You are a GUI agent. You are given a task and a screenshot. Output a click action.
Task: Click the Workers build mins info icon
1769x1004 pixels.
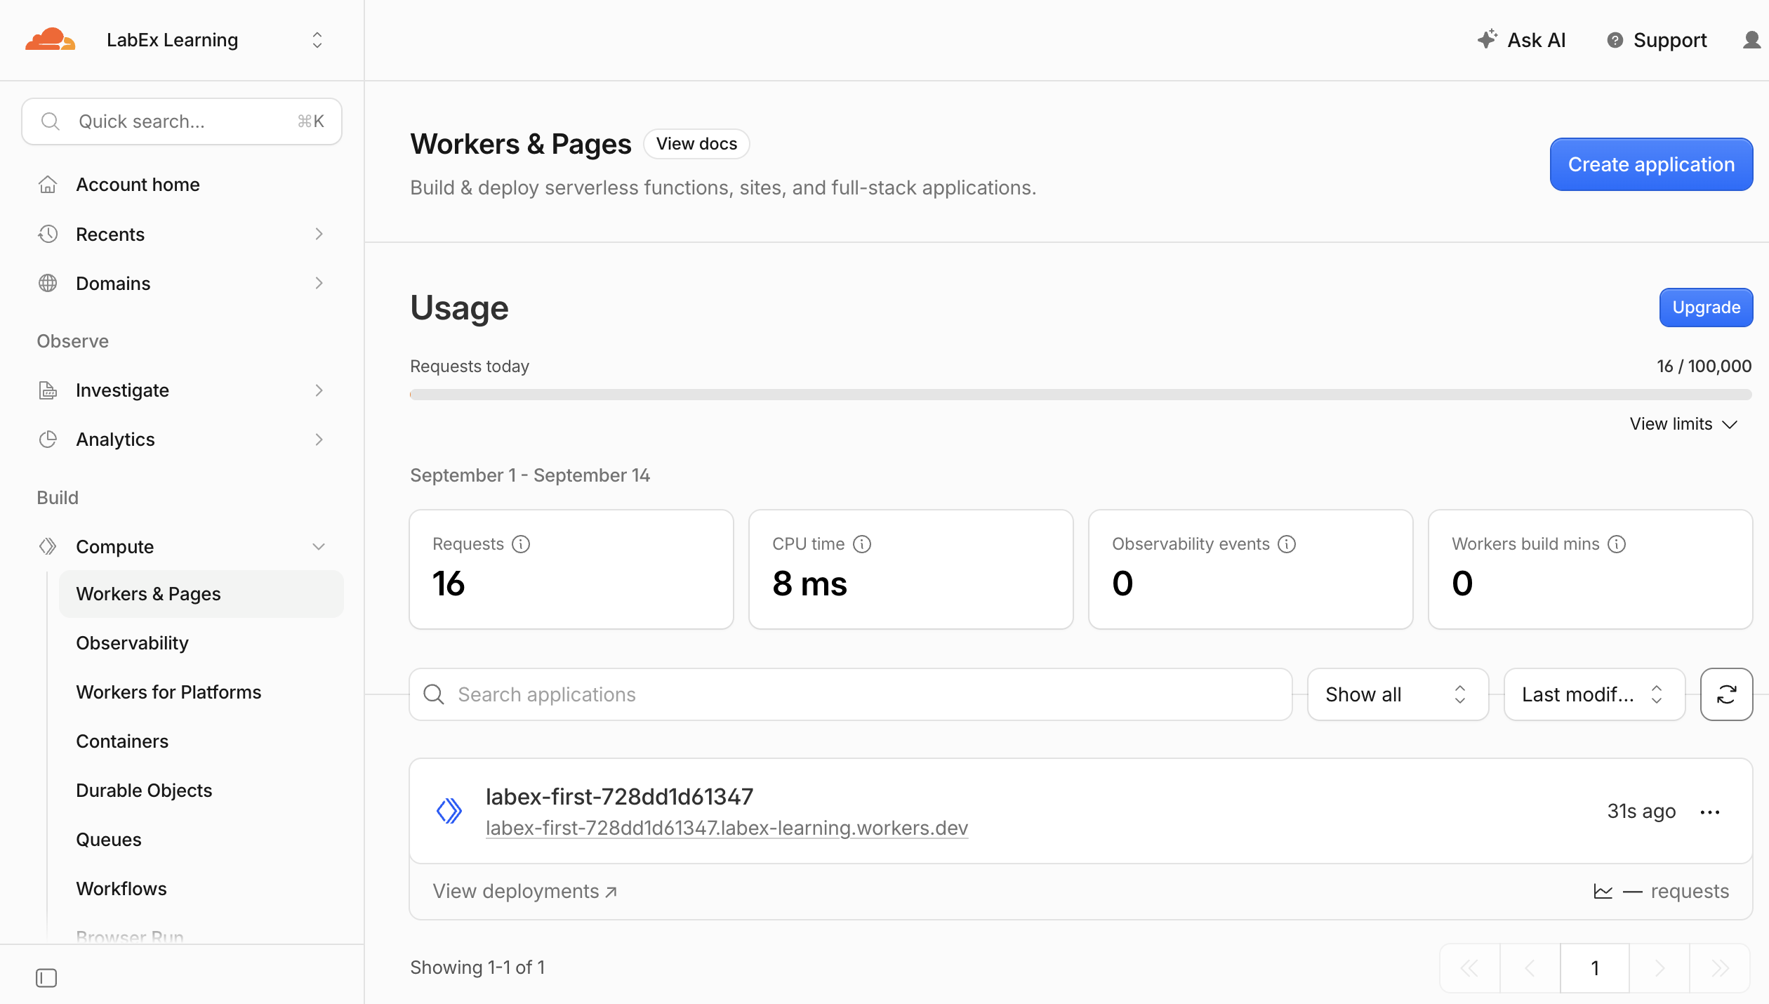tap(1617, 544)
